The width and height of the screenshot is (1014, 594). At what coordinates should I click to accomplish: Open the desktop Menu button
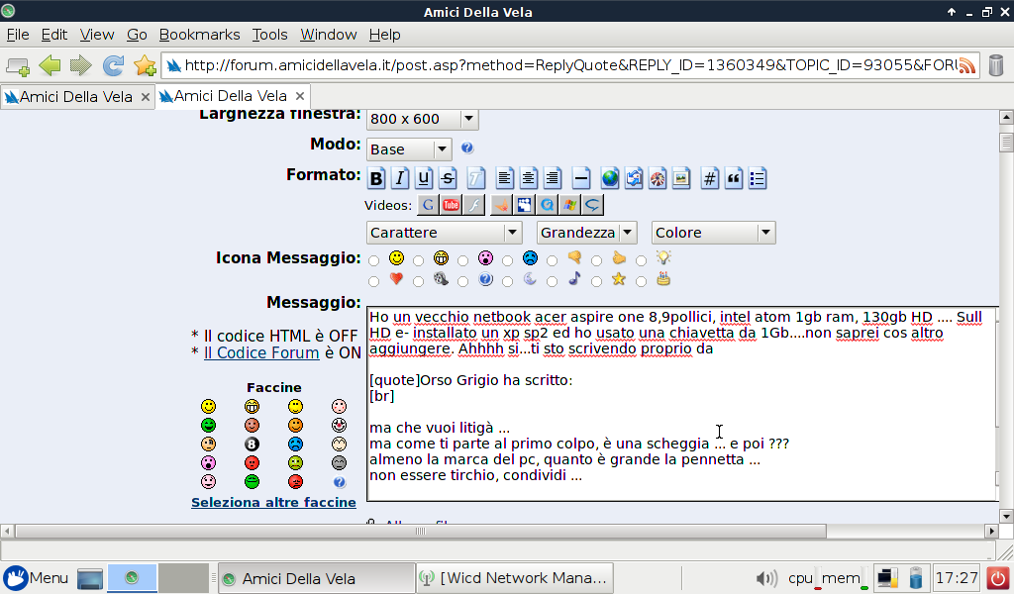click(36, 578)
